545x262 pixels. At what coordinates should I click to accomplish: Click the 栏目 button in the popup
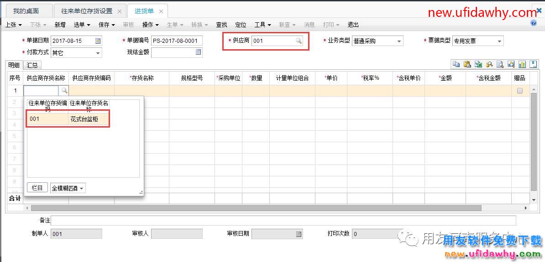click(x=37, y=188)
